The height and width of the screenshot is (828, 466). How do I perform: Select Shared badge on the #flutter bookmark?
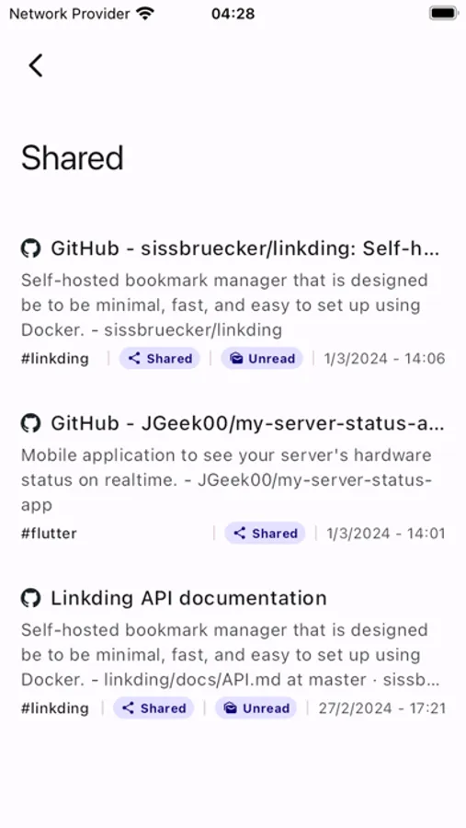(x=265, y=534)
